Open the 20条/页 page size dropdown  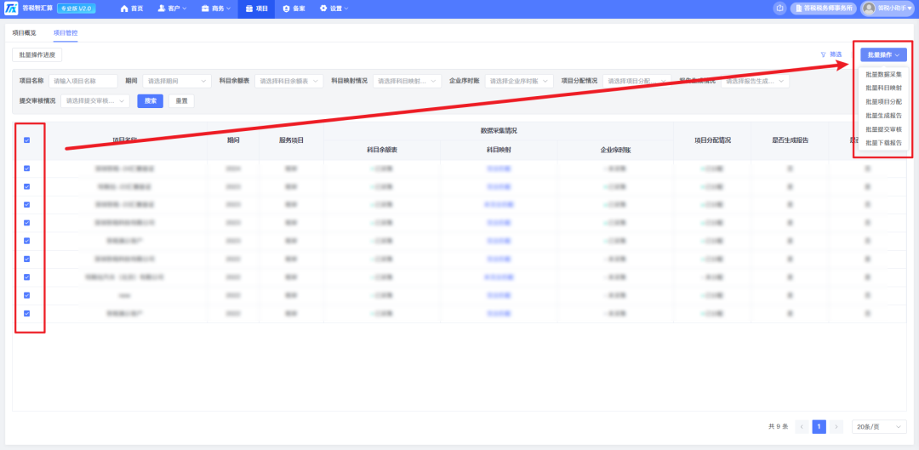point(879,426)
